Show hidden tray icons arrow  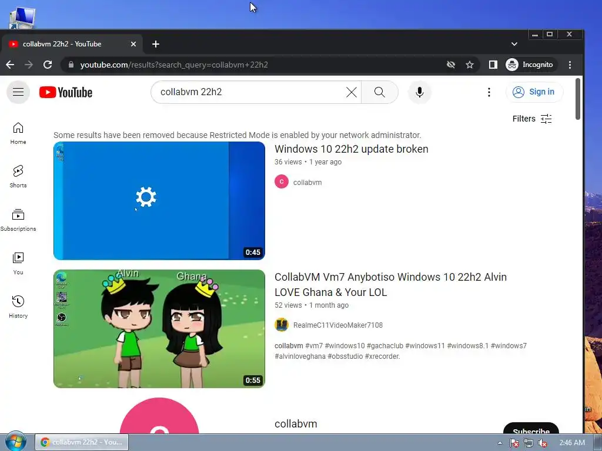(x=500, y=443)
